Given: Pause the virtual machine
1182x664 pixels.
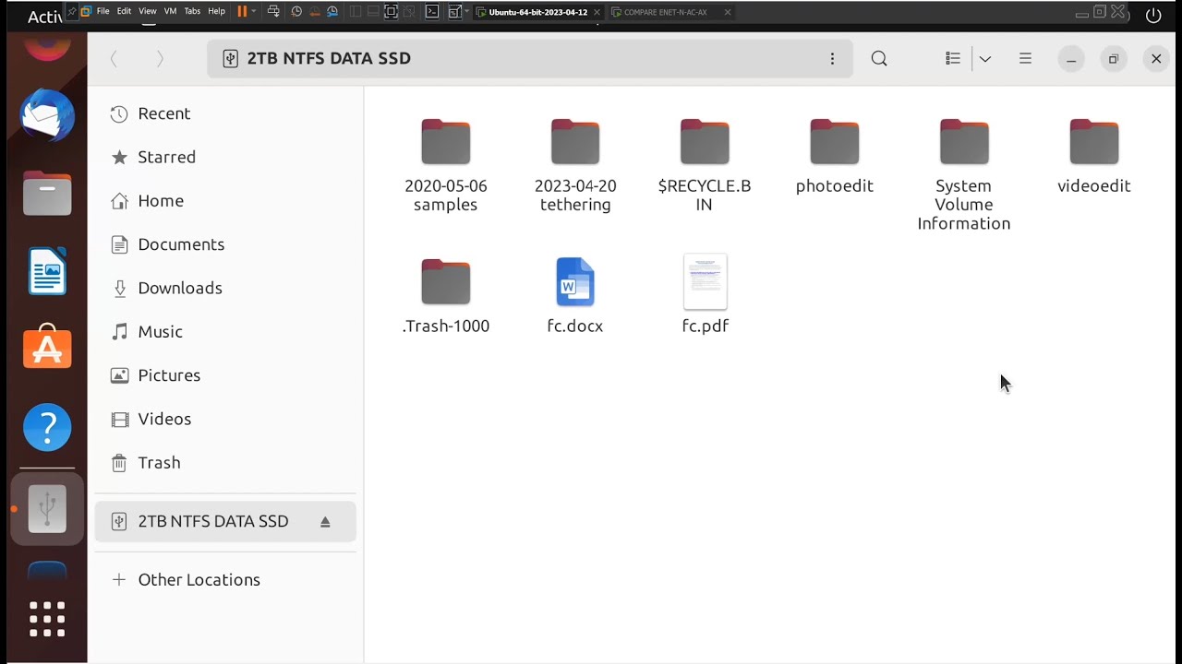Looking at the screenshot, I should [242, 11].
